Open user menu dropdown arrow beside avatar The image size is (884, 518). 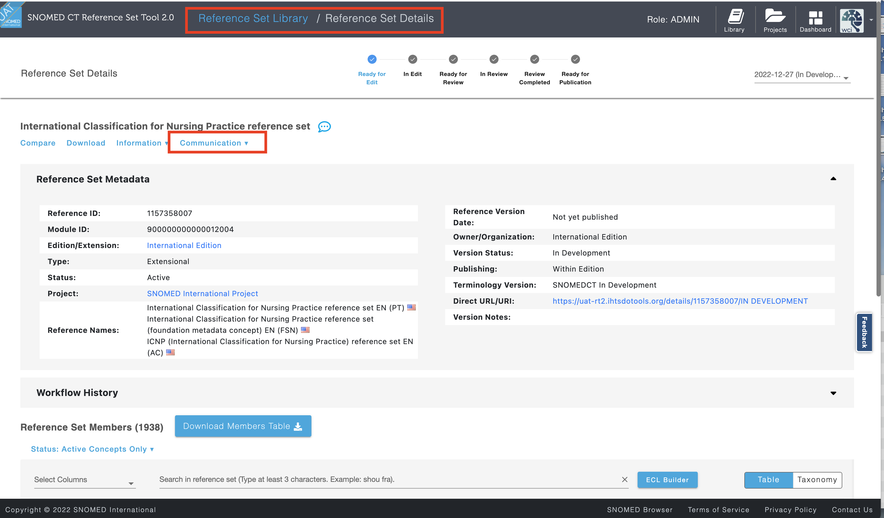coord(871,20)
